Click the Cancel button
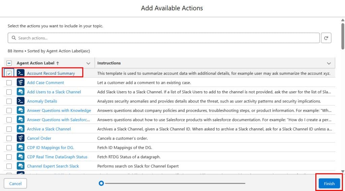345x191 pixels. point(15,184)
